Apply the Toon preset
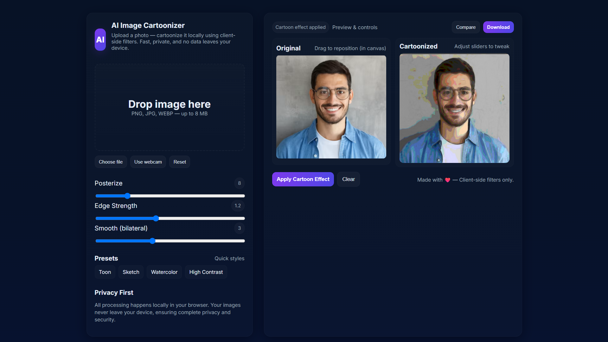 (x=105, y=272)
